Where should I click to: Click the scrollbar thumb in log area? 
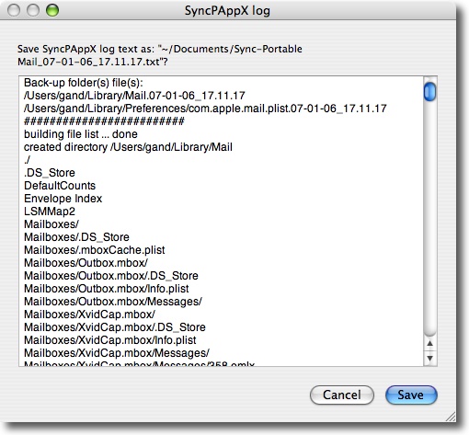coord(429,91)
